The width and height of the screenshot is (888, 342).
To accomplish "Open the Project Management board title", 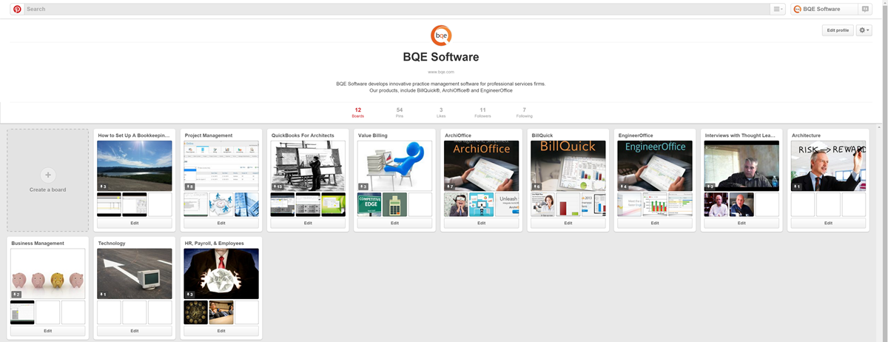I will tap(209, 135).
